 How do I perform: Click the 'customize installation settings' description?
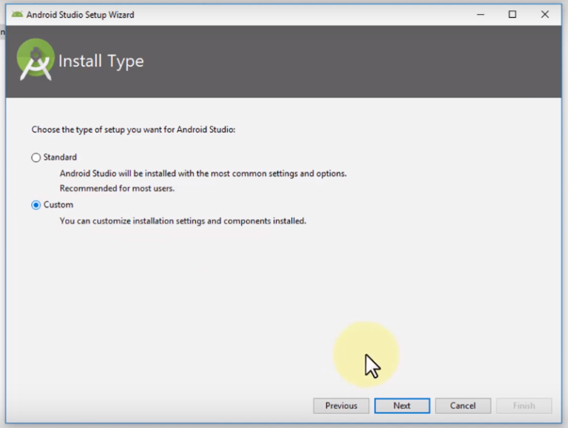183,220
